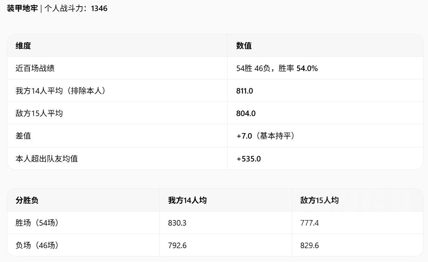
Task: Click the 分胜负 column header
Action: pos(27,200)
